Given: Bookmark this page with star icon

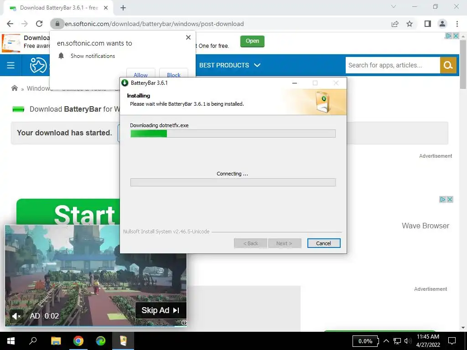Looking at the screenshot, I should pyautogui.click(x=410, y=24).
